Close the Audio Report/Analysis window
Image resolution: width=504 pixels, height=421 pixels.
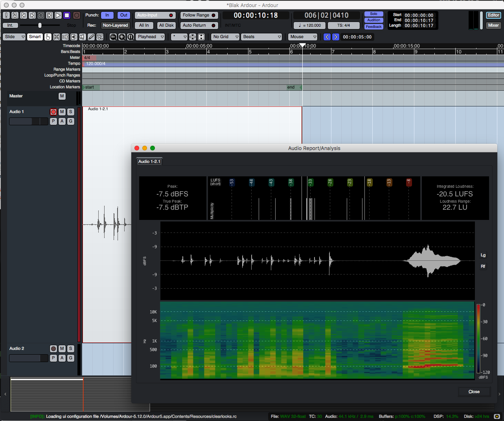[x=474, y=392]
